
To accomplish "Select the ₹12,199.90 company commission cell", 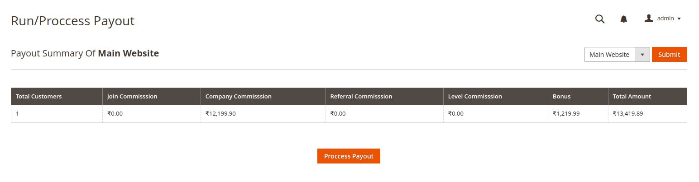I will click(220, 114).
